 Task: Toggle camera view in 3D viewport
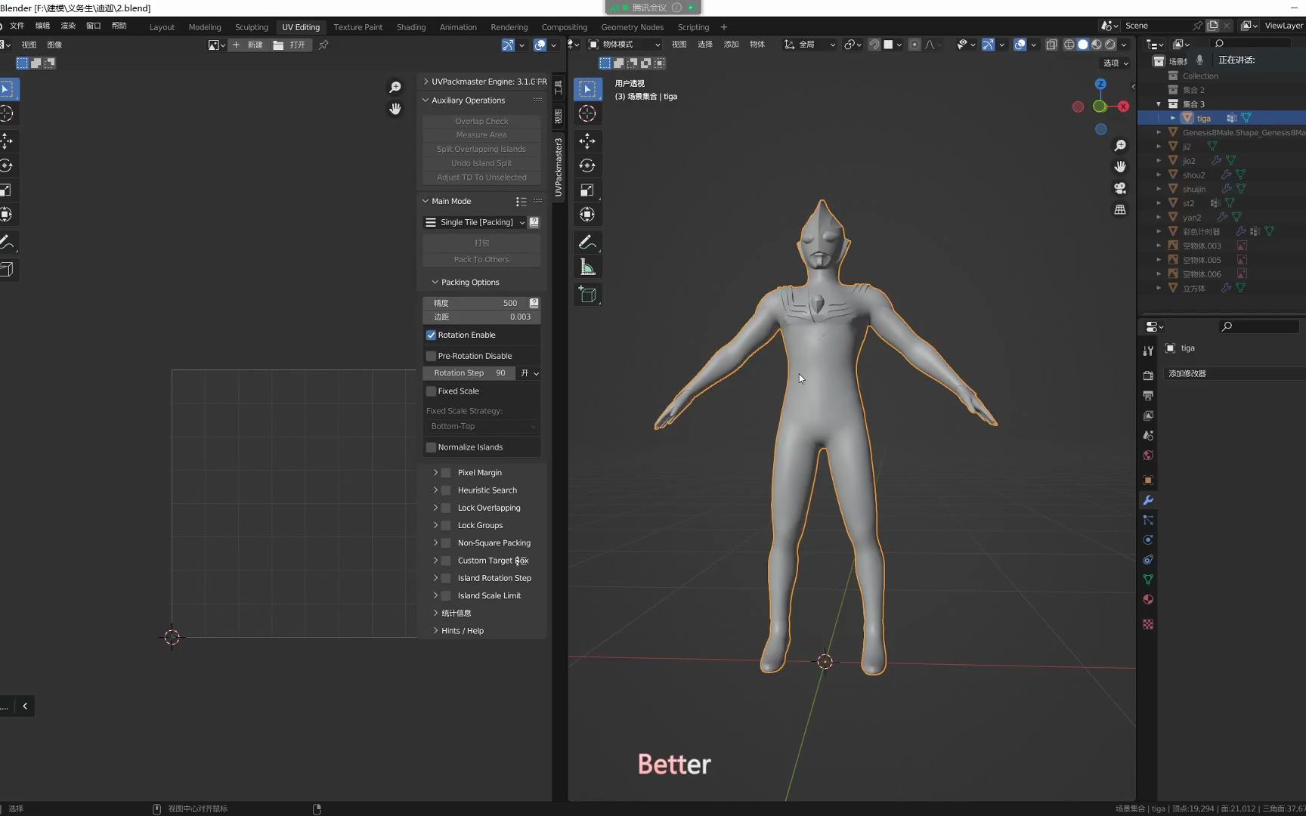tap(1120, 188)
